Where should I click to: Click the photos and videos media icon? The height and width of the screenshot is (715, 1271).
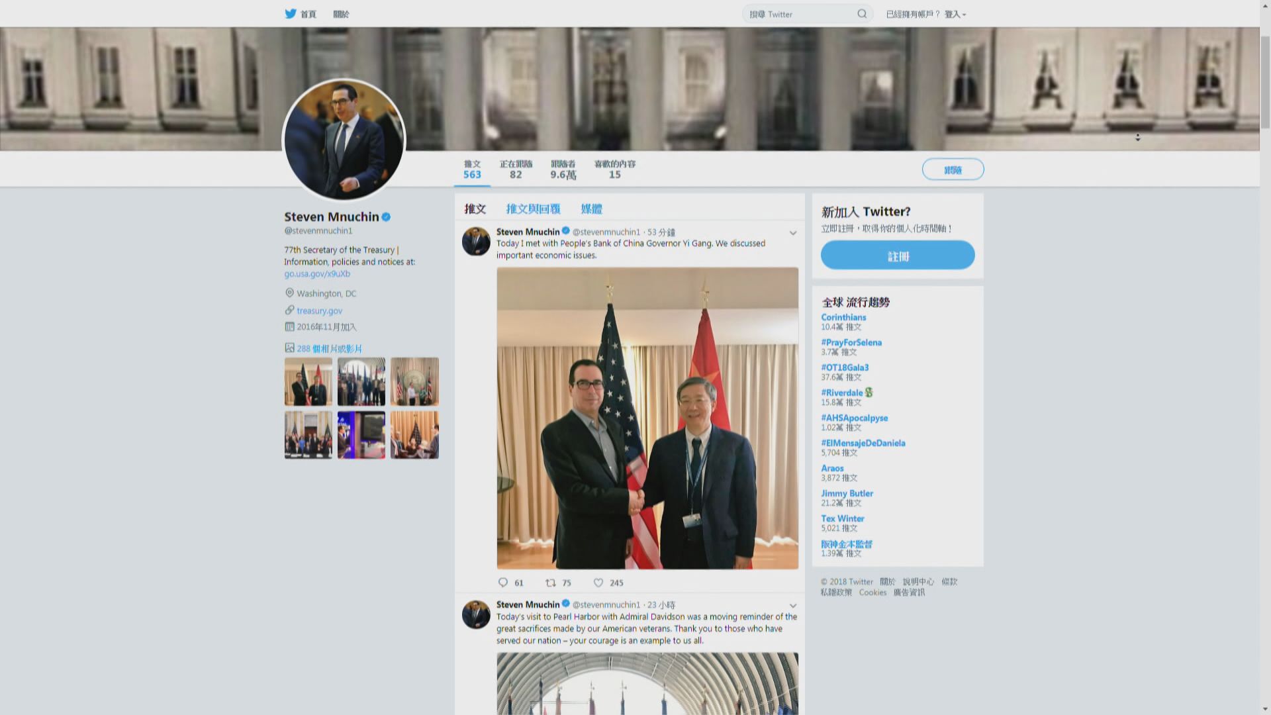click(289, 348)
